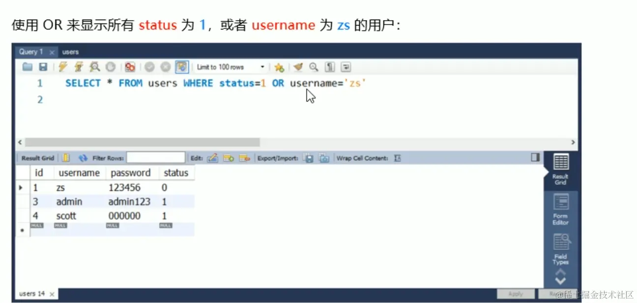Switch to the users tab
This screenshot has width=637, height=303.
(x=70, y=51)
